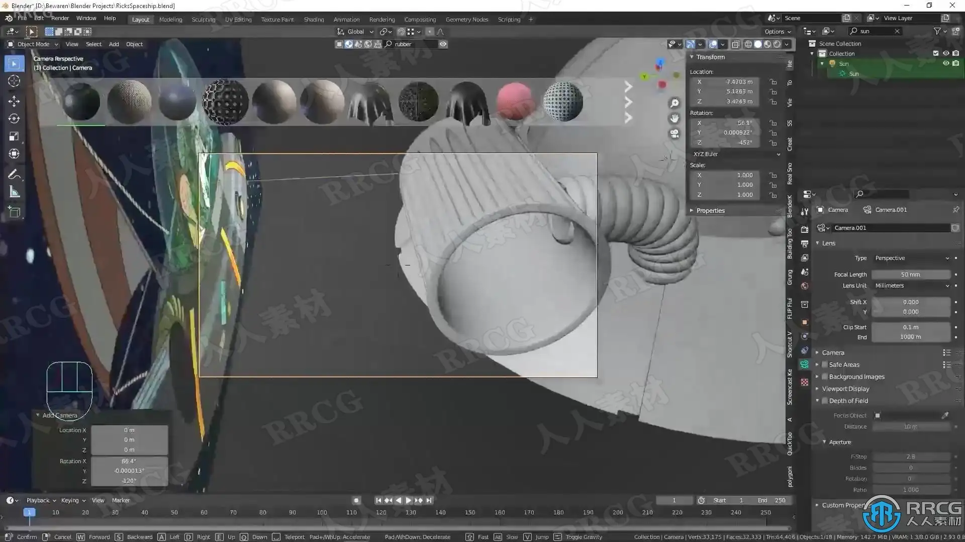The height and width of the screenshot is (542, 965).
Task: Toggle the Depth of Field checkbox
Action: (x=825, y=401)
